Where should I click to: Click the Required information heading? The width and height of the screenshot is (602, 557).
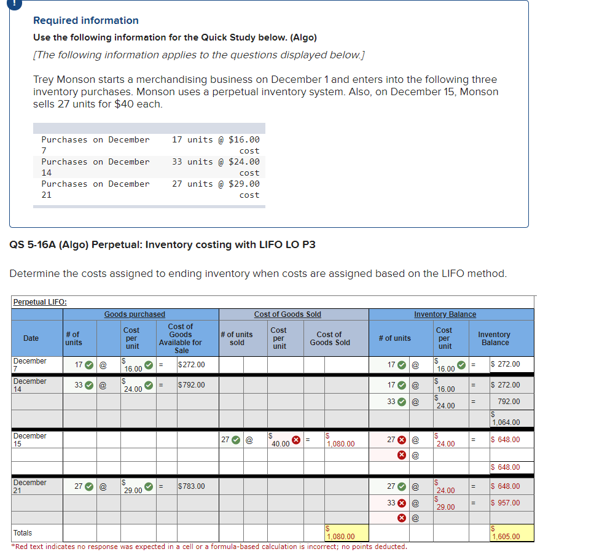(x=86, y=20)
